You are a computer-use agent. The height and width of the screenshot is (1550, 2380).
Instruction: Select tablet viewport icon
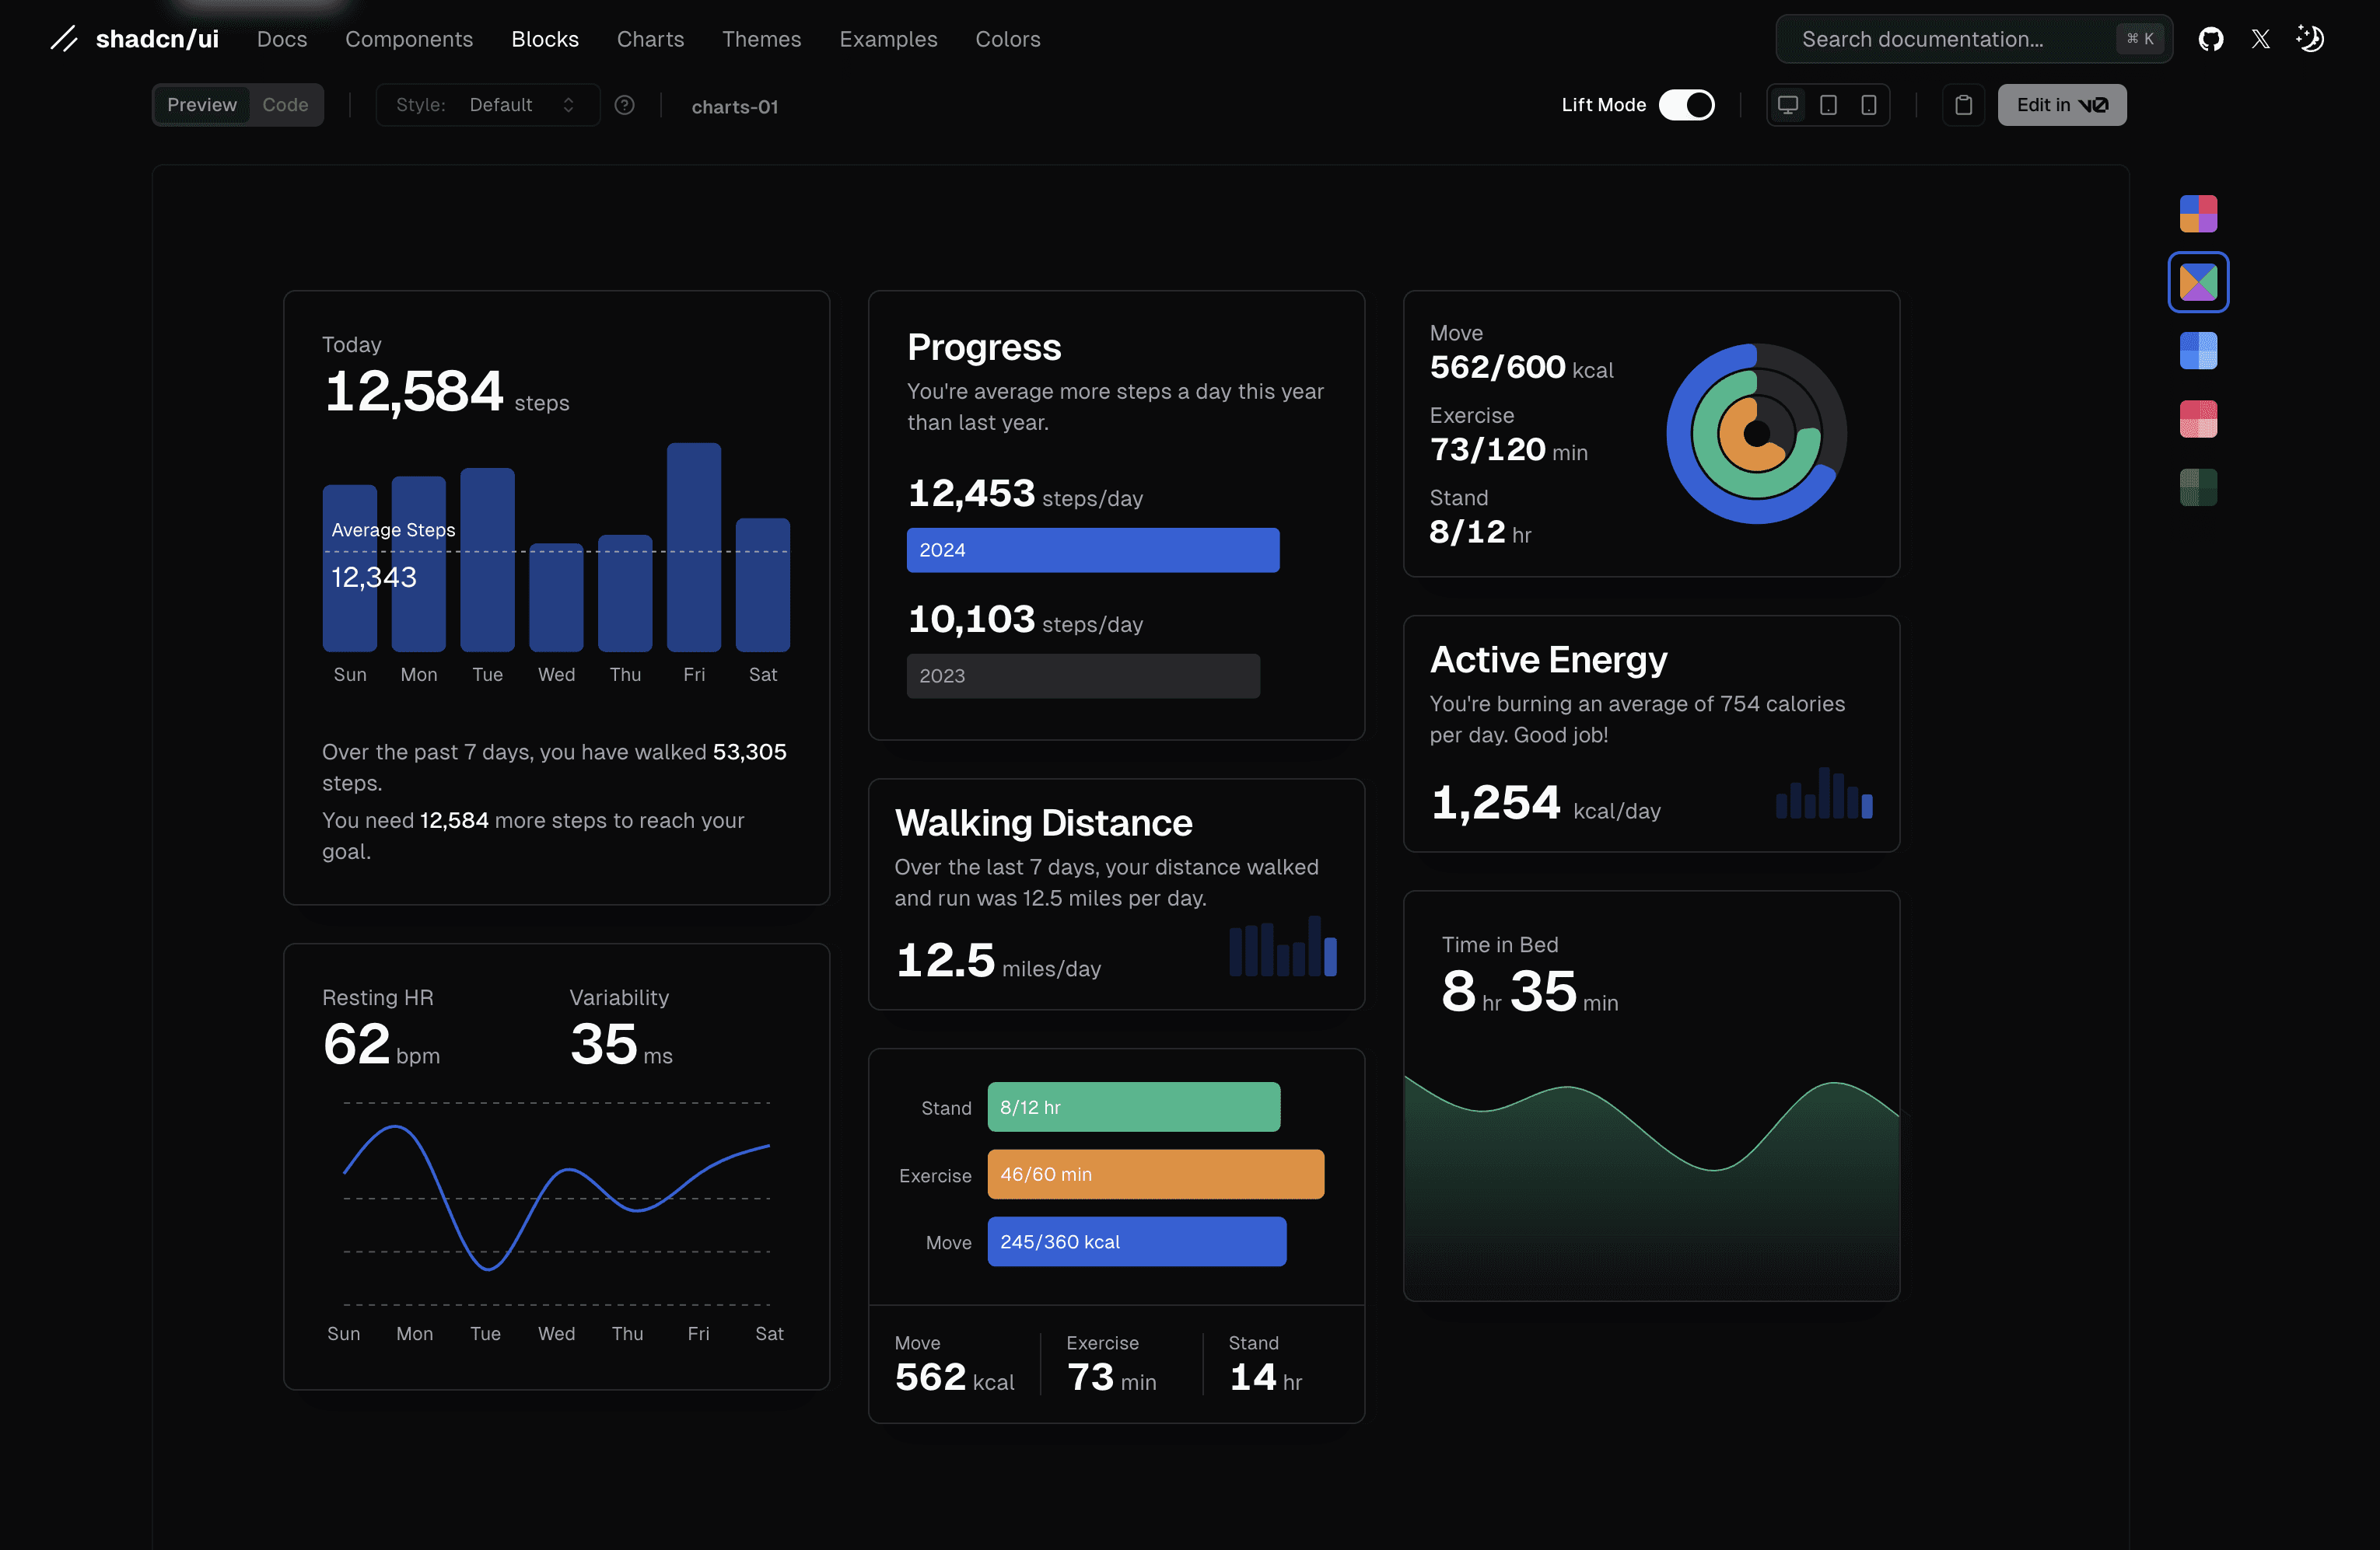[1828, 105]
